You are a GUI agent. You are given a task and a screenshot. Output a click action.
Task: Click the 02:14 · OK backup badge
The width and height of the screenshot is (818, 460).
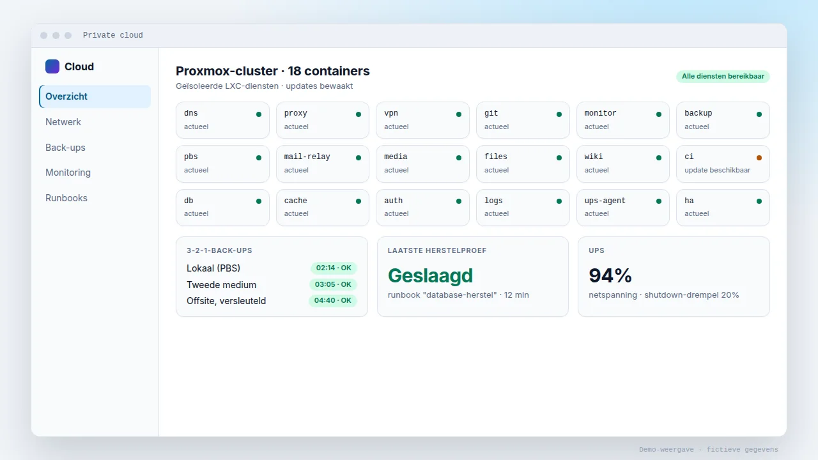pos(334,268)
